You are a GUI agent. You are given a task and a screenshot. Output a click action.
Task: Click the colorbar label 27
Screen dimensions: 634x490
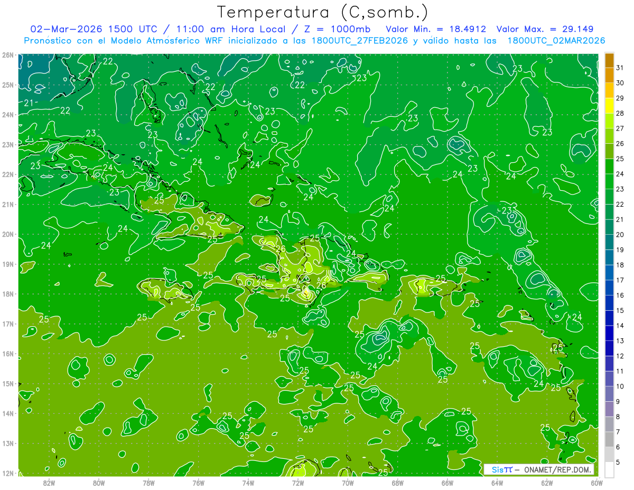[x=620, y=128]
